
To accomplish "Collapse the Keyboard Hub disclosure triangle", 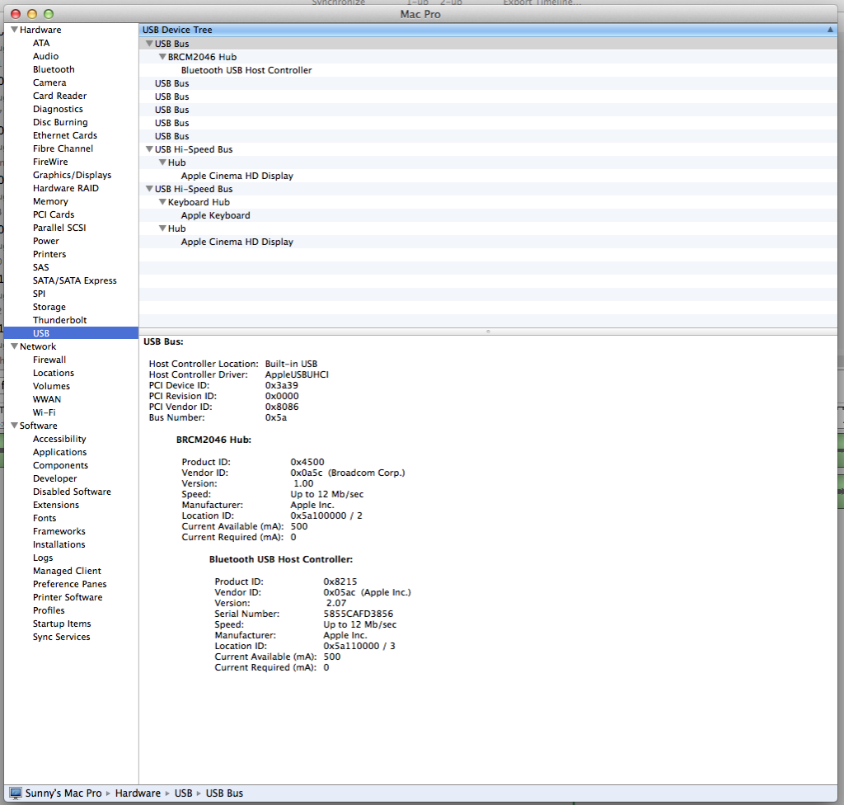I will [162, 202].
